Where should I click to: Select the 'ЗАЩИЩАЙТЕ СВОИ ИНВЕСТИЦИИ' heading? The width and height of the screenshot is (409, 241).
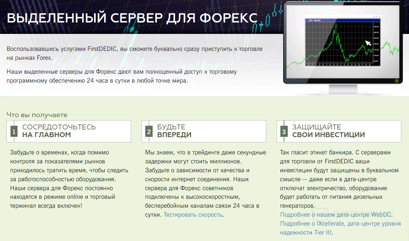click(x=328, y=131)
